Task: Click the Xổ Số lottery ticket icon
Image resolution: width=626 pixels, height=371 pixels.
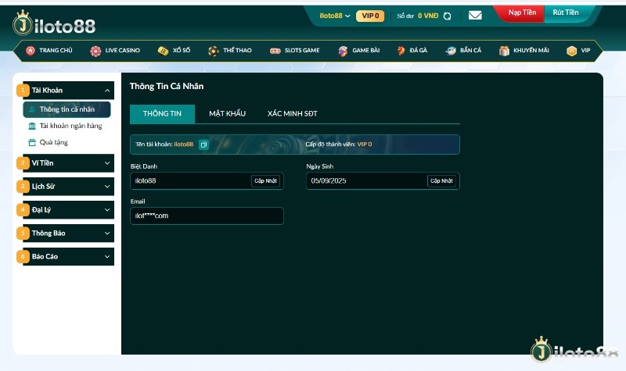Action: [163, 51]
